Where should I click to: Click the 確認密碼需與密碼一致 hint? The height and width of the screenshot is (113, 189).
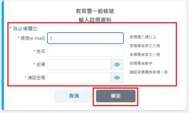149,72
